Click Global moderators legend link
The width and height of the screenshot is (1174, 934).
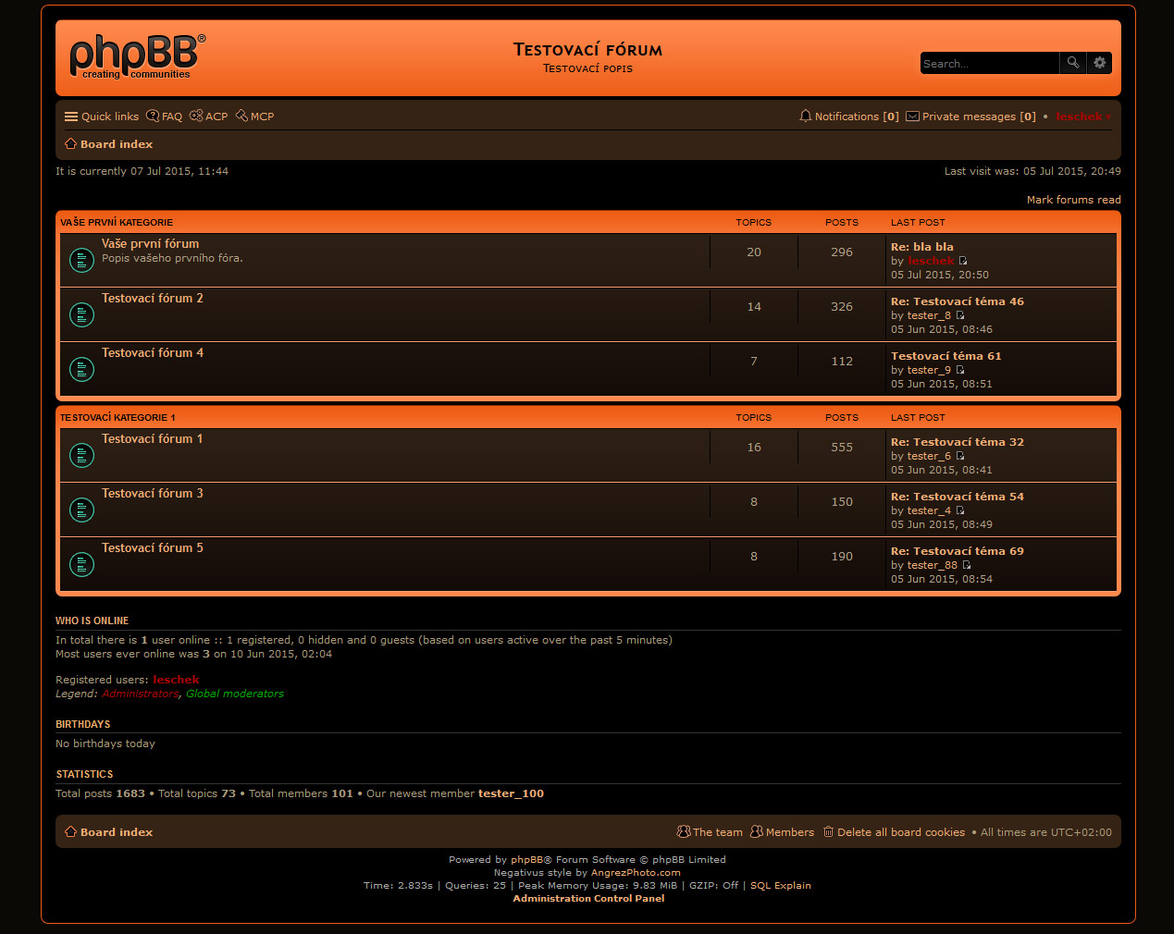tap(235, 694)
